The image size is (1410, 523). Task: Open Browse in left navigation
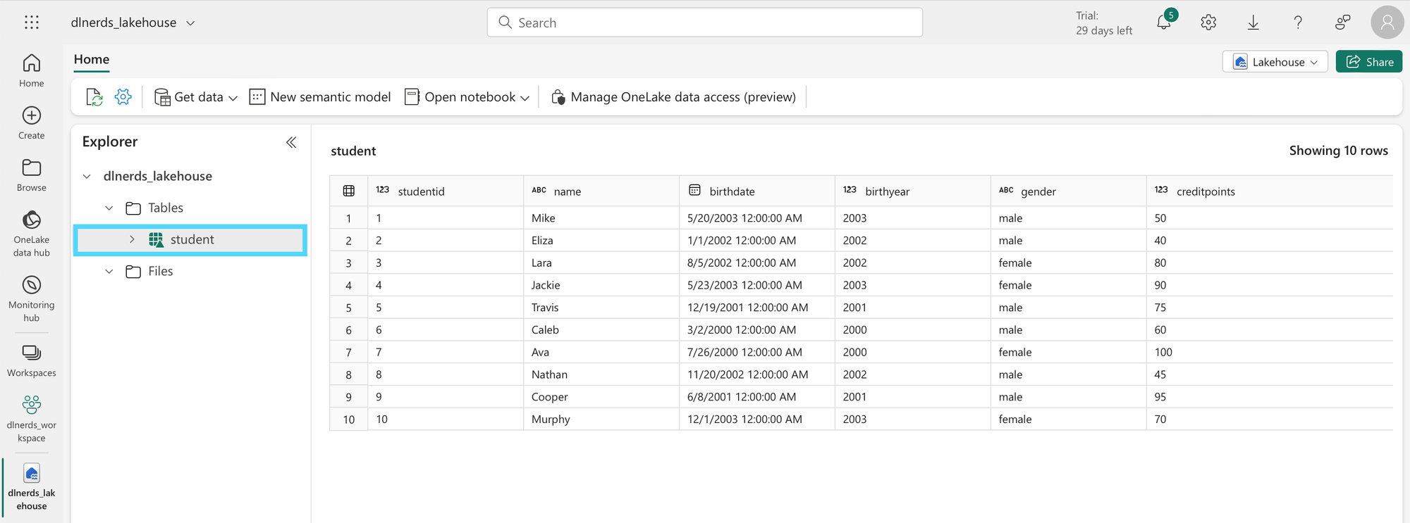click(x=32, y=175)
